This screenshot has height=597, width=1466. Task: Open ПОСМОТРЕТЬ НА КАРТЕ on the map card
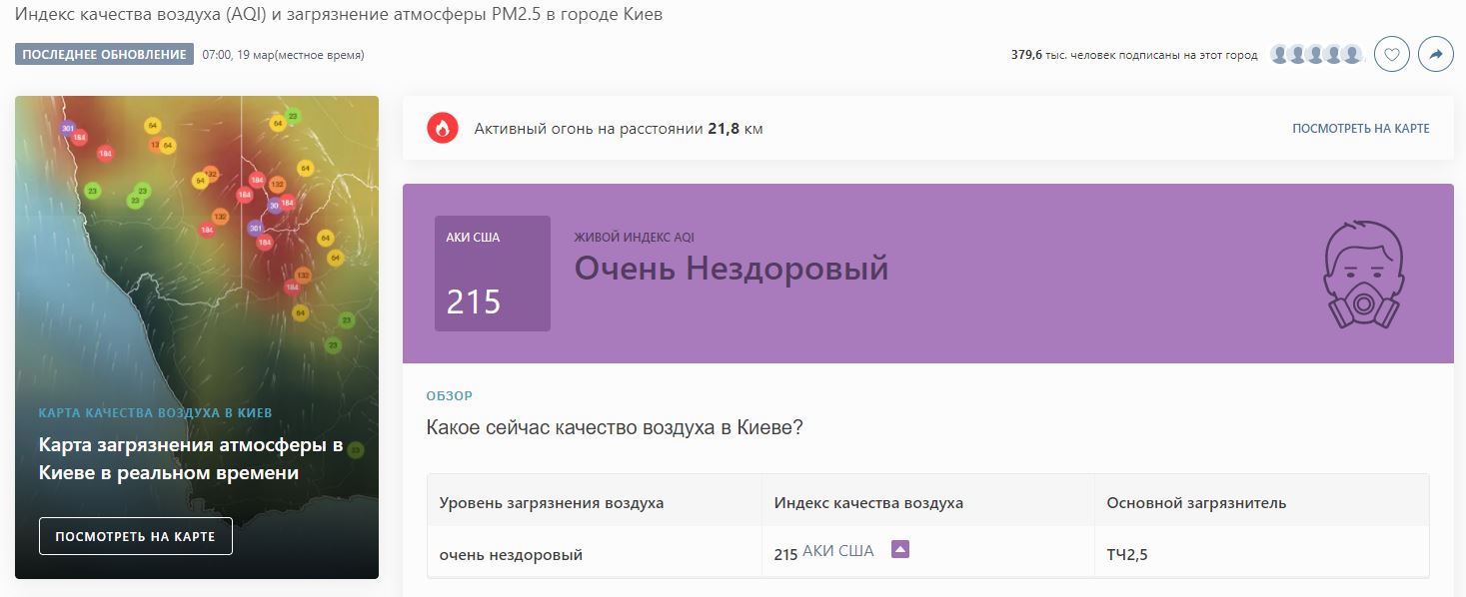135,536
